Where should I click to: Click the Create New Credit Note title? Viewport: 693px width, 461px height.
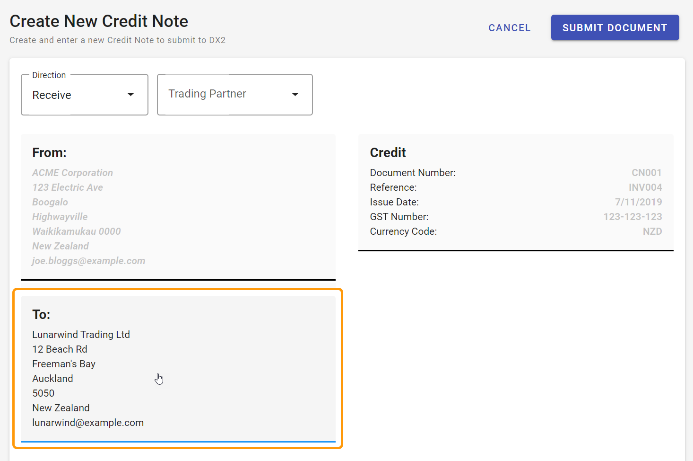tap(98, 21)
